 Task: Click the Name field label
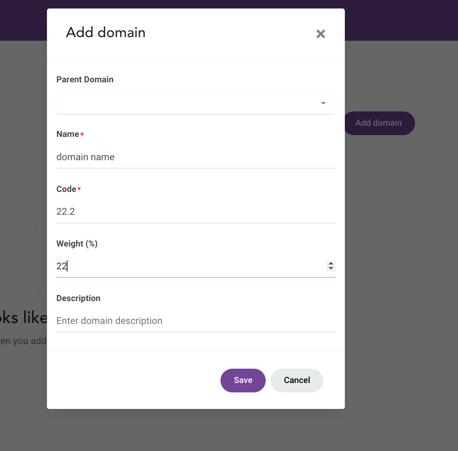click(68, 134)
